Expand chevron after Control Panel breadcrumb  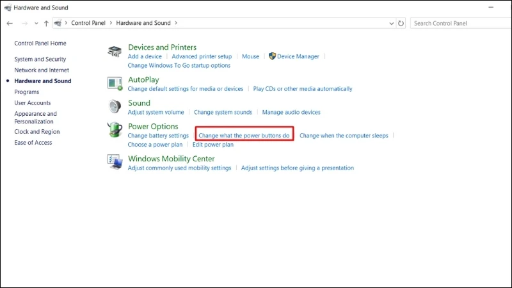(x=111, y=23)
